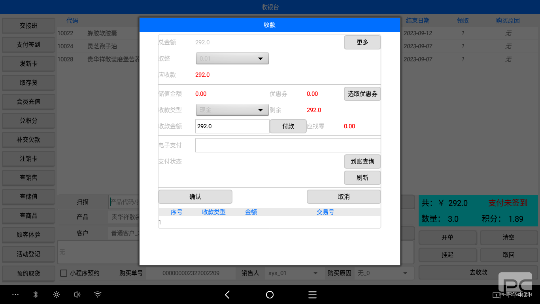
Task: Open the 购买原因 dropdown
Action: click(382, 273)
